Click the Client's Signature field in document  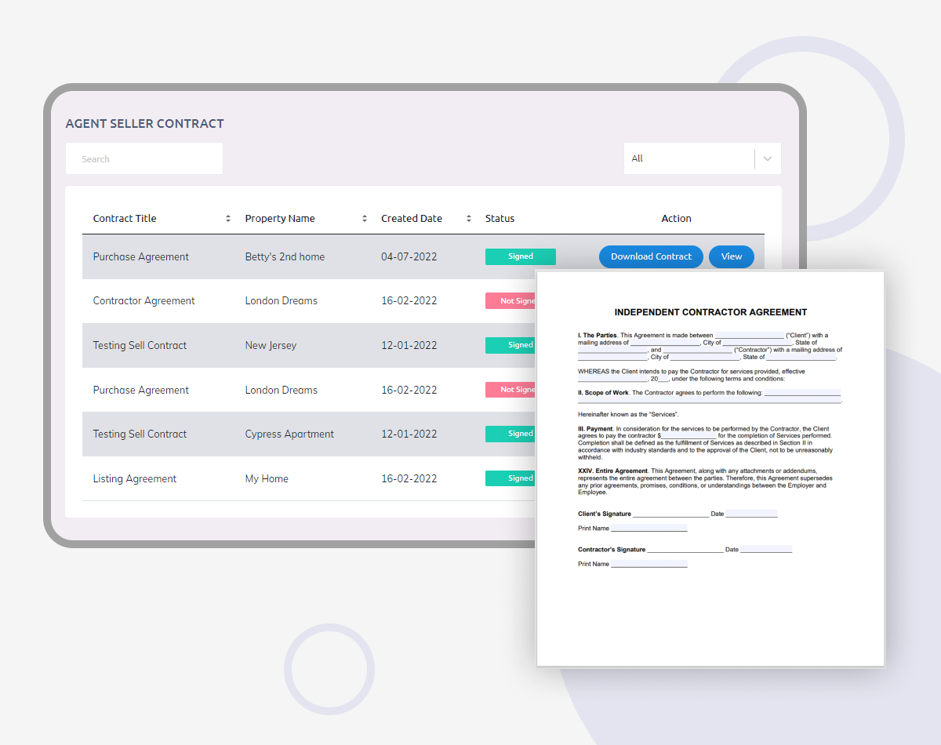(x=670, y=514)
